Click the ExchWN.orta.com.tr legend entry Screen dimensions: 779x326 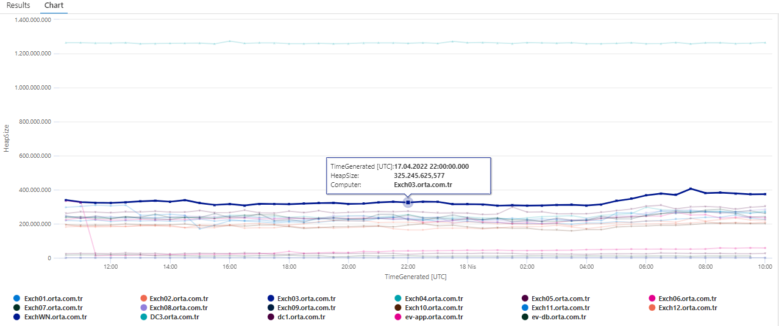[x=50, y=317]
